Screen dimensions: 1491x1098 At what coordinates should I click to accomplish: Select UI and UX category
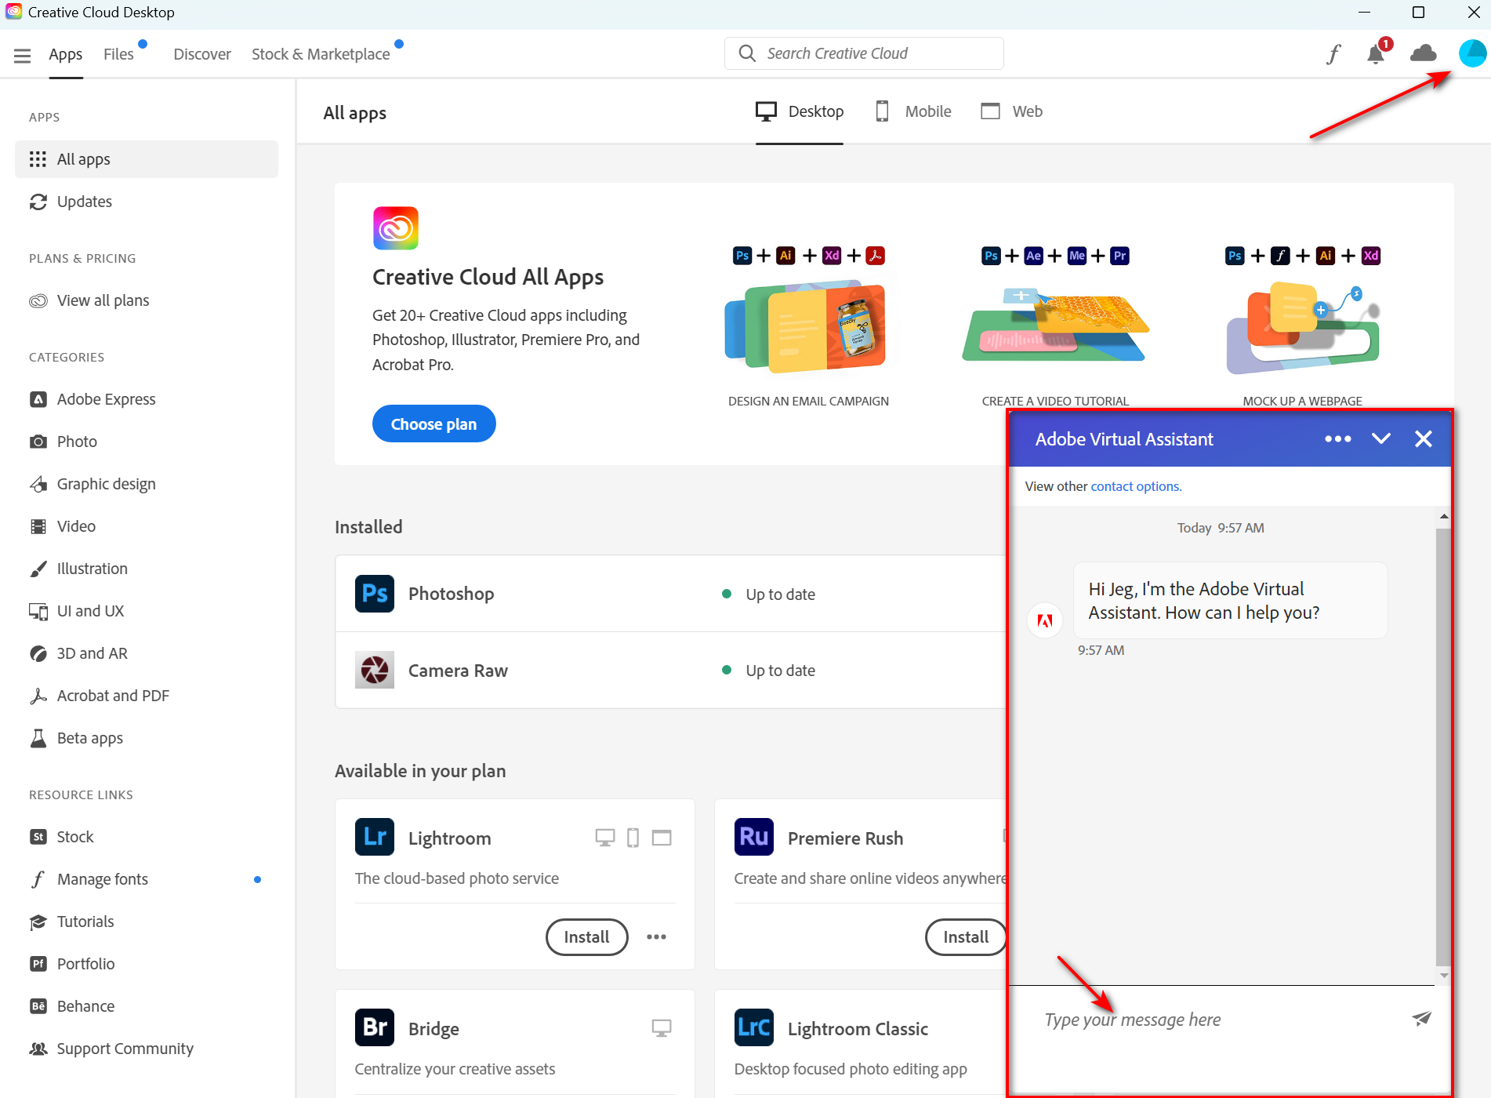pos(147,611)
